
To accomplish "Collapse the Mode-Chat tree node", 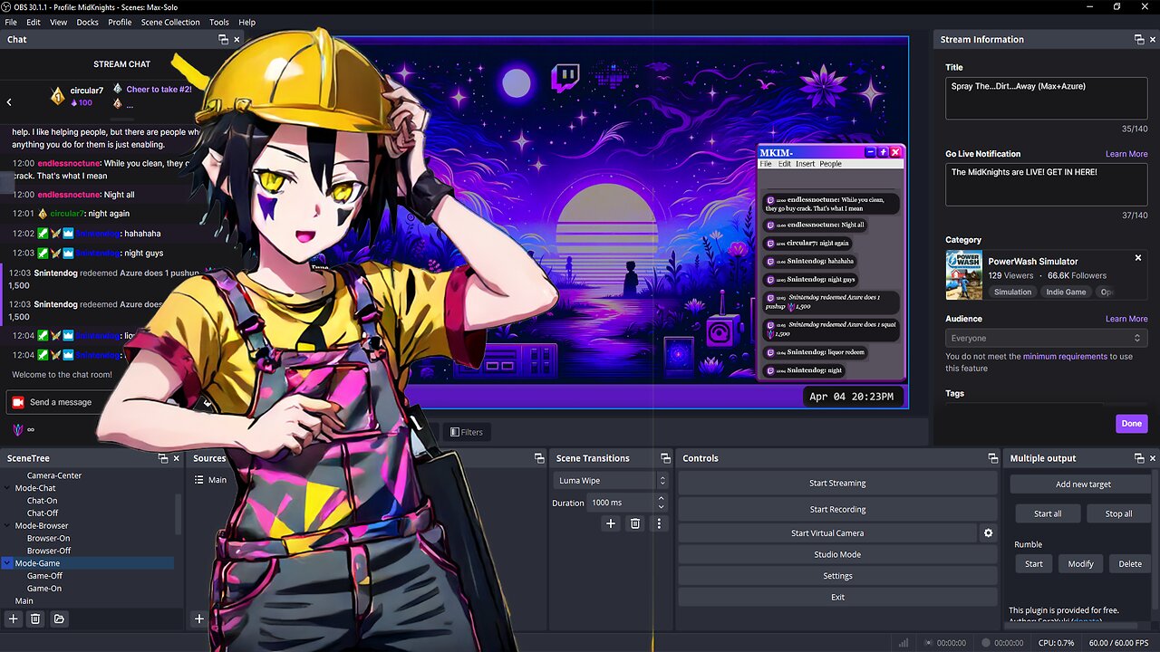I will coord(8,488).
